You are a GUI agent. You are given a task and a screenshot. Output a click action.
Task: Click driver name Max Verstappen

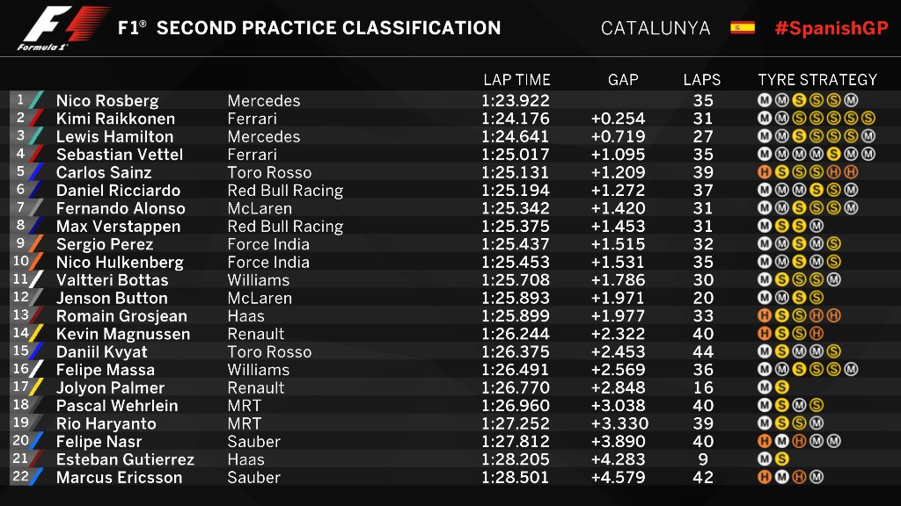point(119,227)
